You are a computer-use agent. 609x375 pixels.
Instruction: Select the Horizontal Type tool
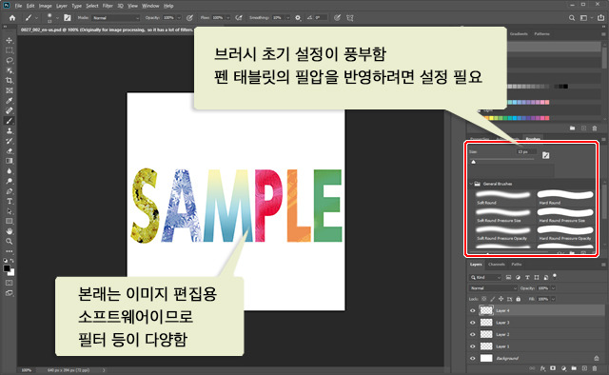point(10,201)
